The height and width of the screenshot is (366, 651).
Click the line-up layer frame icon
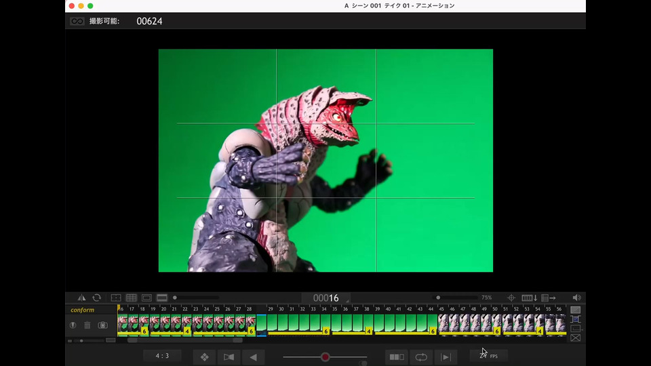[576, 329]
